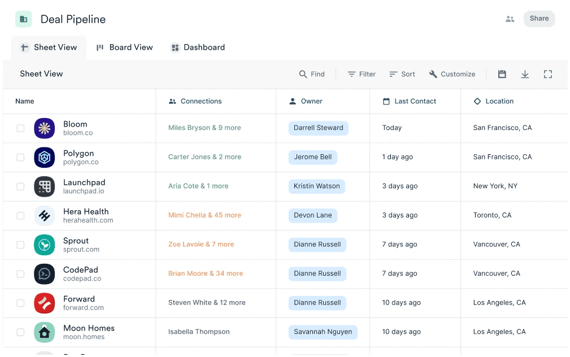Click Dianne Russell tag in CodePad row

click(317, 274)
